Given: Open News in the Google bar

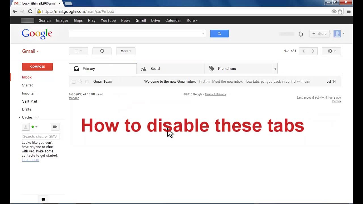Looking at the screenshot, I should 126,20.
